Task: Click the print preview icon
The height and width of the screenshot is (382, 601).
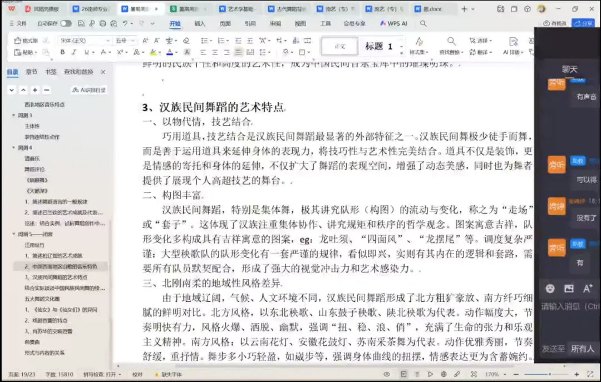Action: (114, 23)
